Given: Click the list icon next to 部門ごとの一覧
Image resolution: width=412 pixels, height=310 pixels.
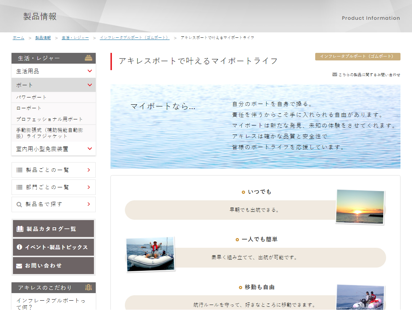Looking at the screenshot, I should pyautogui.click(x=19, y=187).
